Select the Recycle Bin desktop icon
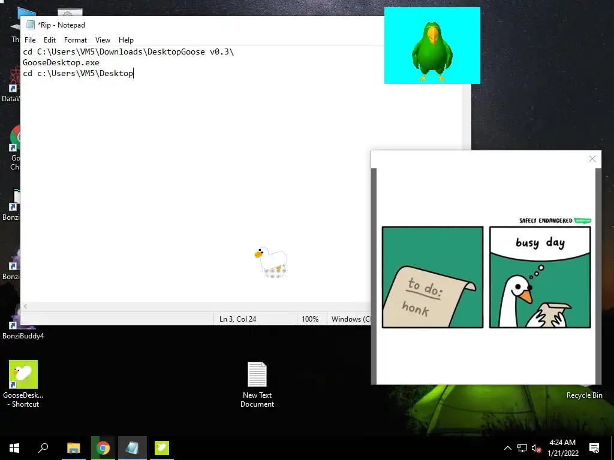Screen dimensions: 614x460 point(584,395)
